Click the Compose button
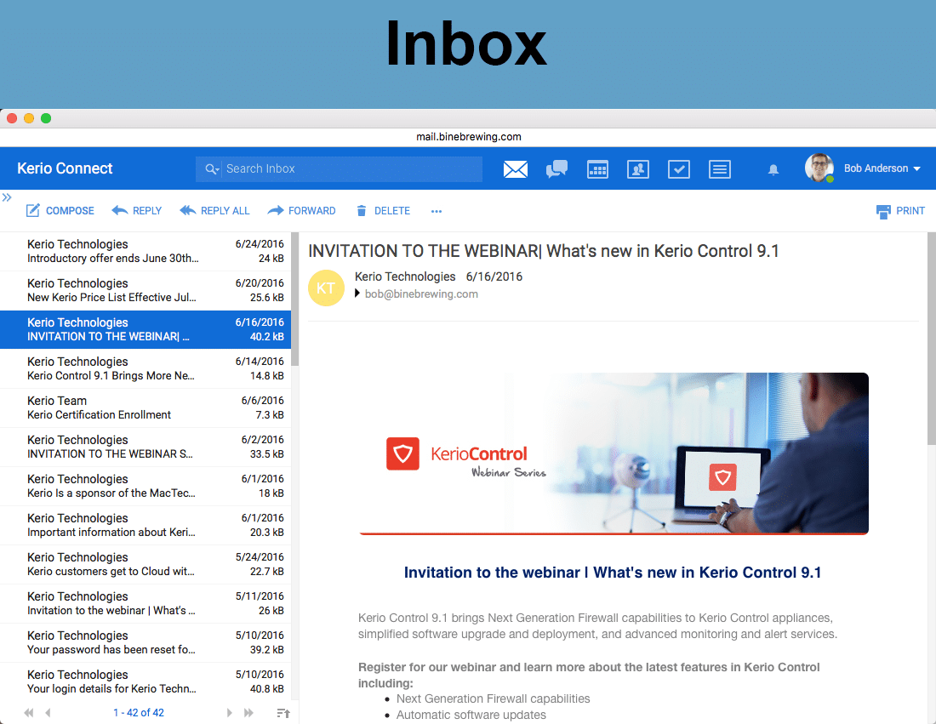The height and width of the screenshot is (724, 936). click(x=60, y=211)
